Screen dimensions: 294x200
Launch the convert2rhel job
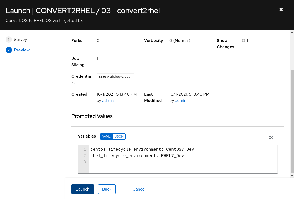[x=82, y=189]
